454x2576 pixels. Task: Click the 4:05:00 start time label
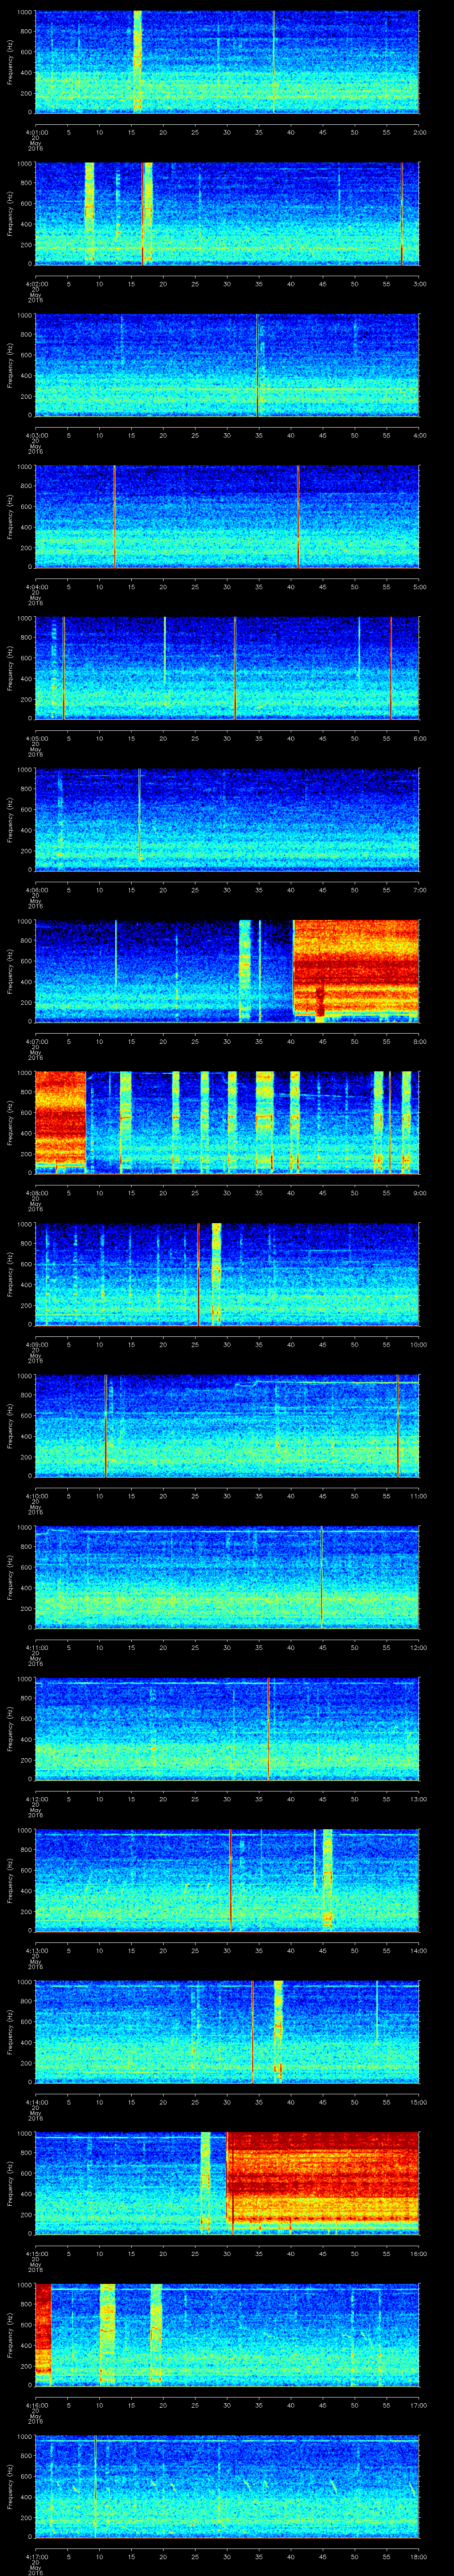(x=36, y=738)
